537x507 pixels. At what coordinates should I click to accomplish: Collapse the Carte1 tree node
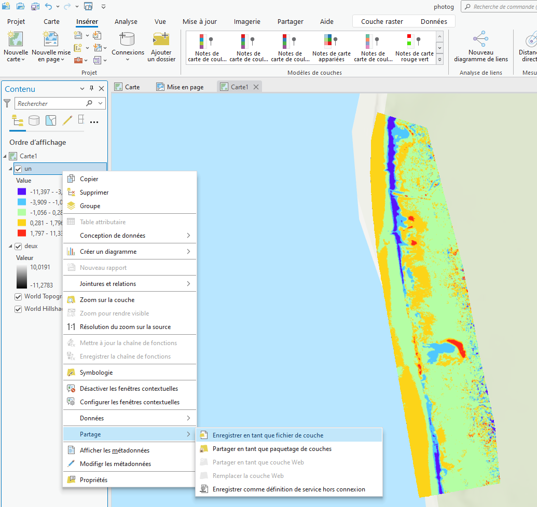click(x=5, y=156)
